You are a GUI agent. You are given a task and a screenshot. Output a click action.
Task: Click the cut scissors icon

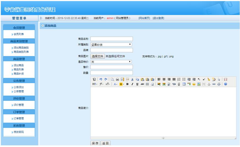click(132, 79)
